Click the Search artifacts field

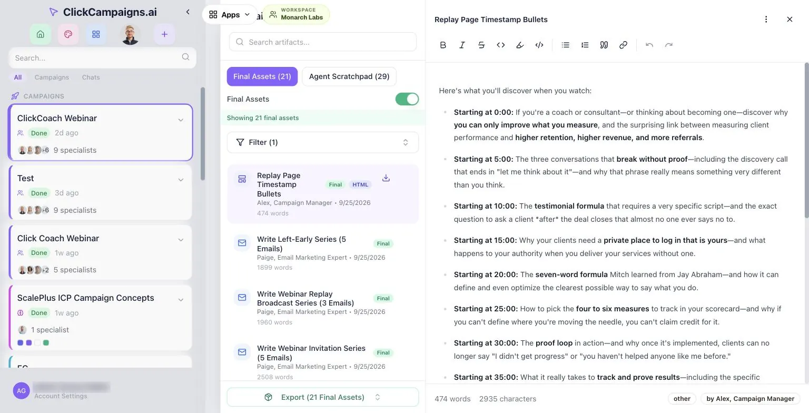tap(323, 42)
